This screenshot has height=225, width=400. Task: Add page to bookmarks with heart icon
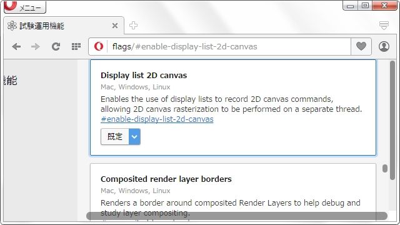pyautogui.click(x=361, y=46)
